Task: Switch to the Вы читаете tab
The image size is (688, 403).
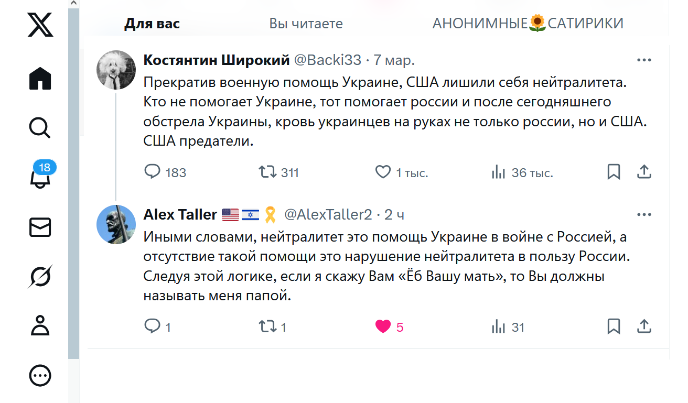Action: (306, 24)
